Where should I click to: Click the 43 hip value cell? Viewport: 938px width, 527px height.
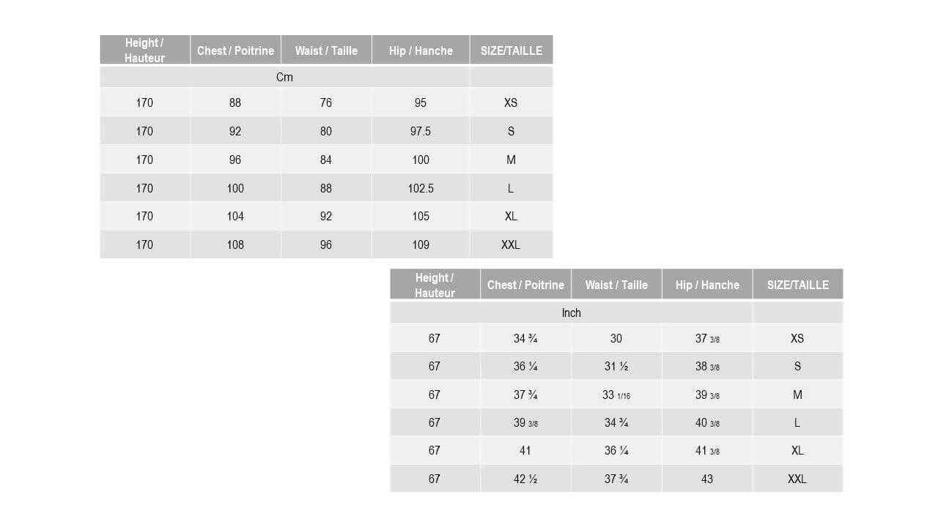pos(706,479)
